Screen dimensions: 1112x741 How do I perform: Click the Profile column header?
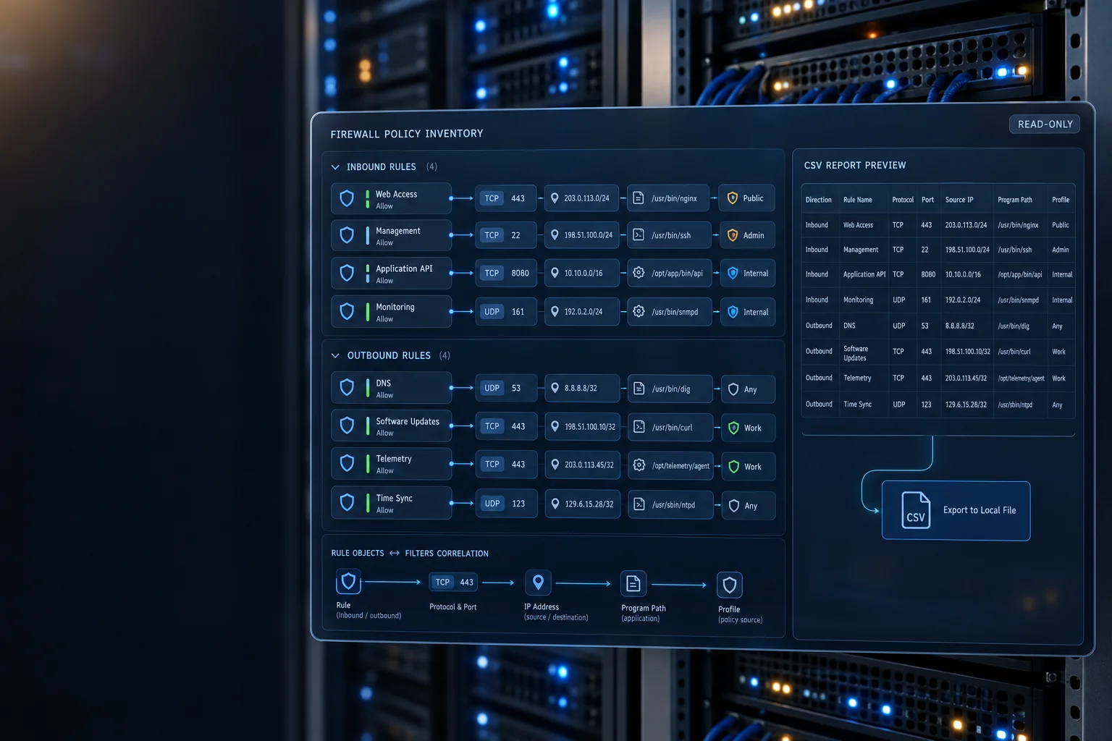coord(1061,200)
